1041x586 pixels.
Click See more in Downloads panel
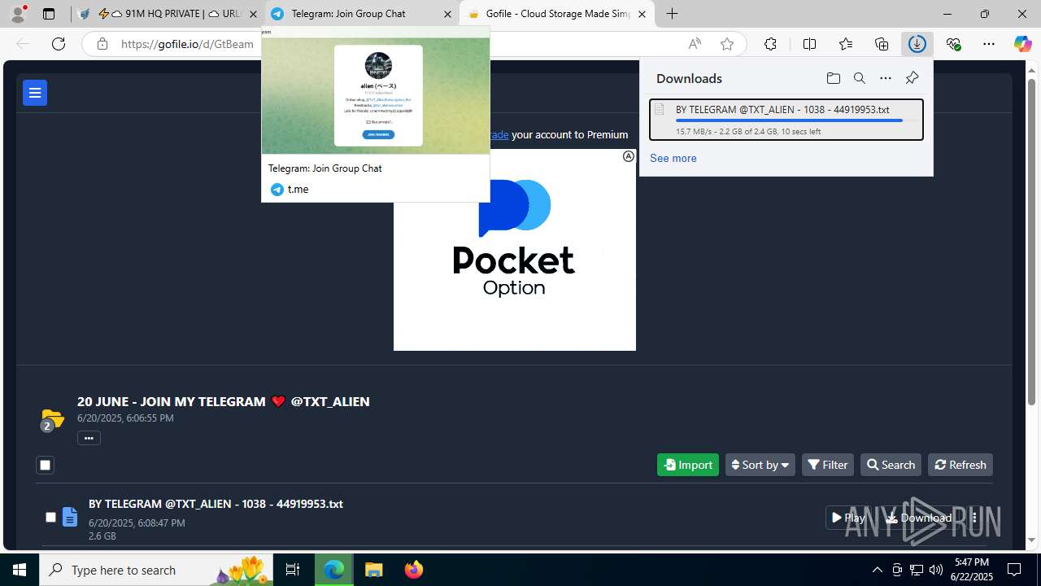673,158
